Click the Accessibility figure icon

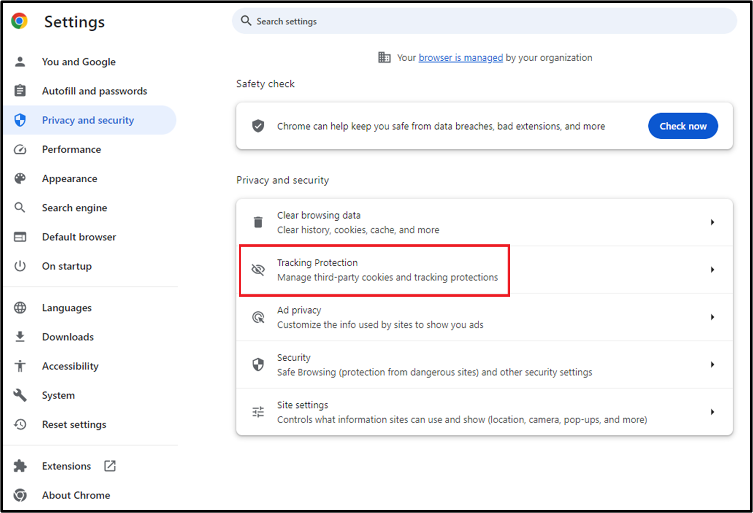pyautogui.click(x=20, y=366)
